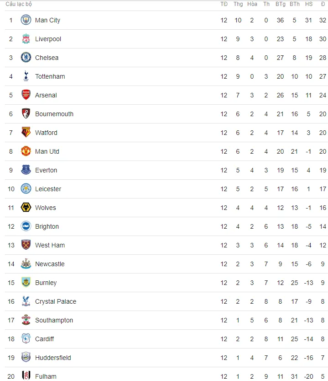This screenshot has height=381, width=328.
Task: Click the Newcastle club crest
Action: click(26, 263)
